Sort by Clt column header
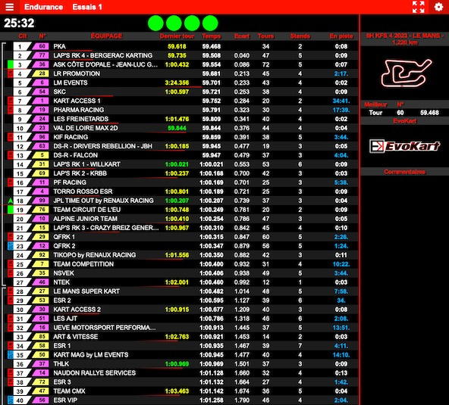The height and width of the screenshot is (405, 449). click(23, 36)
